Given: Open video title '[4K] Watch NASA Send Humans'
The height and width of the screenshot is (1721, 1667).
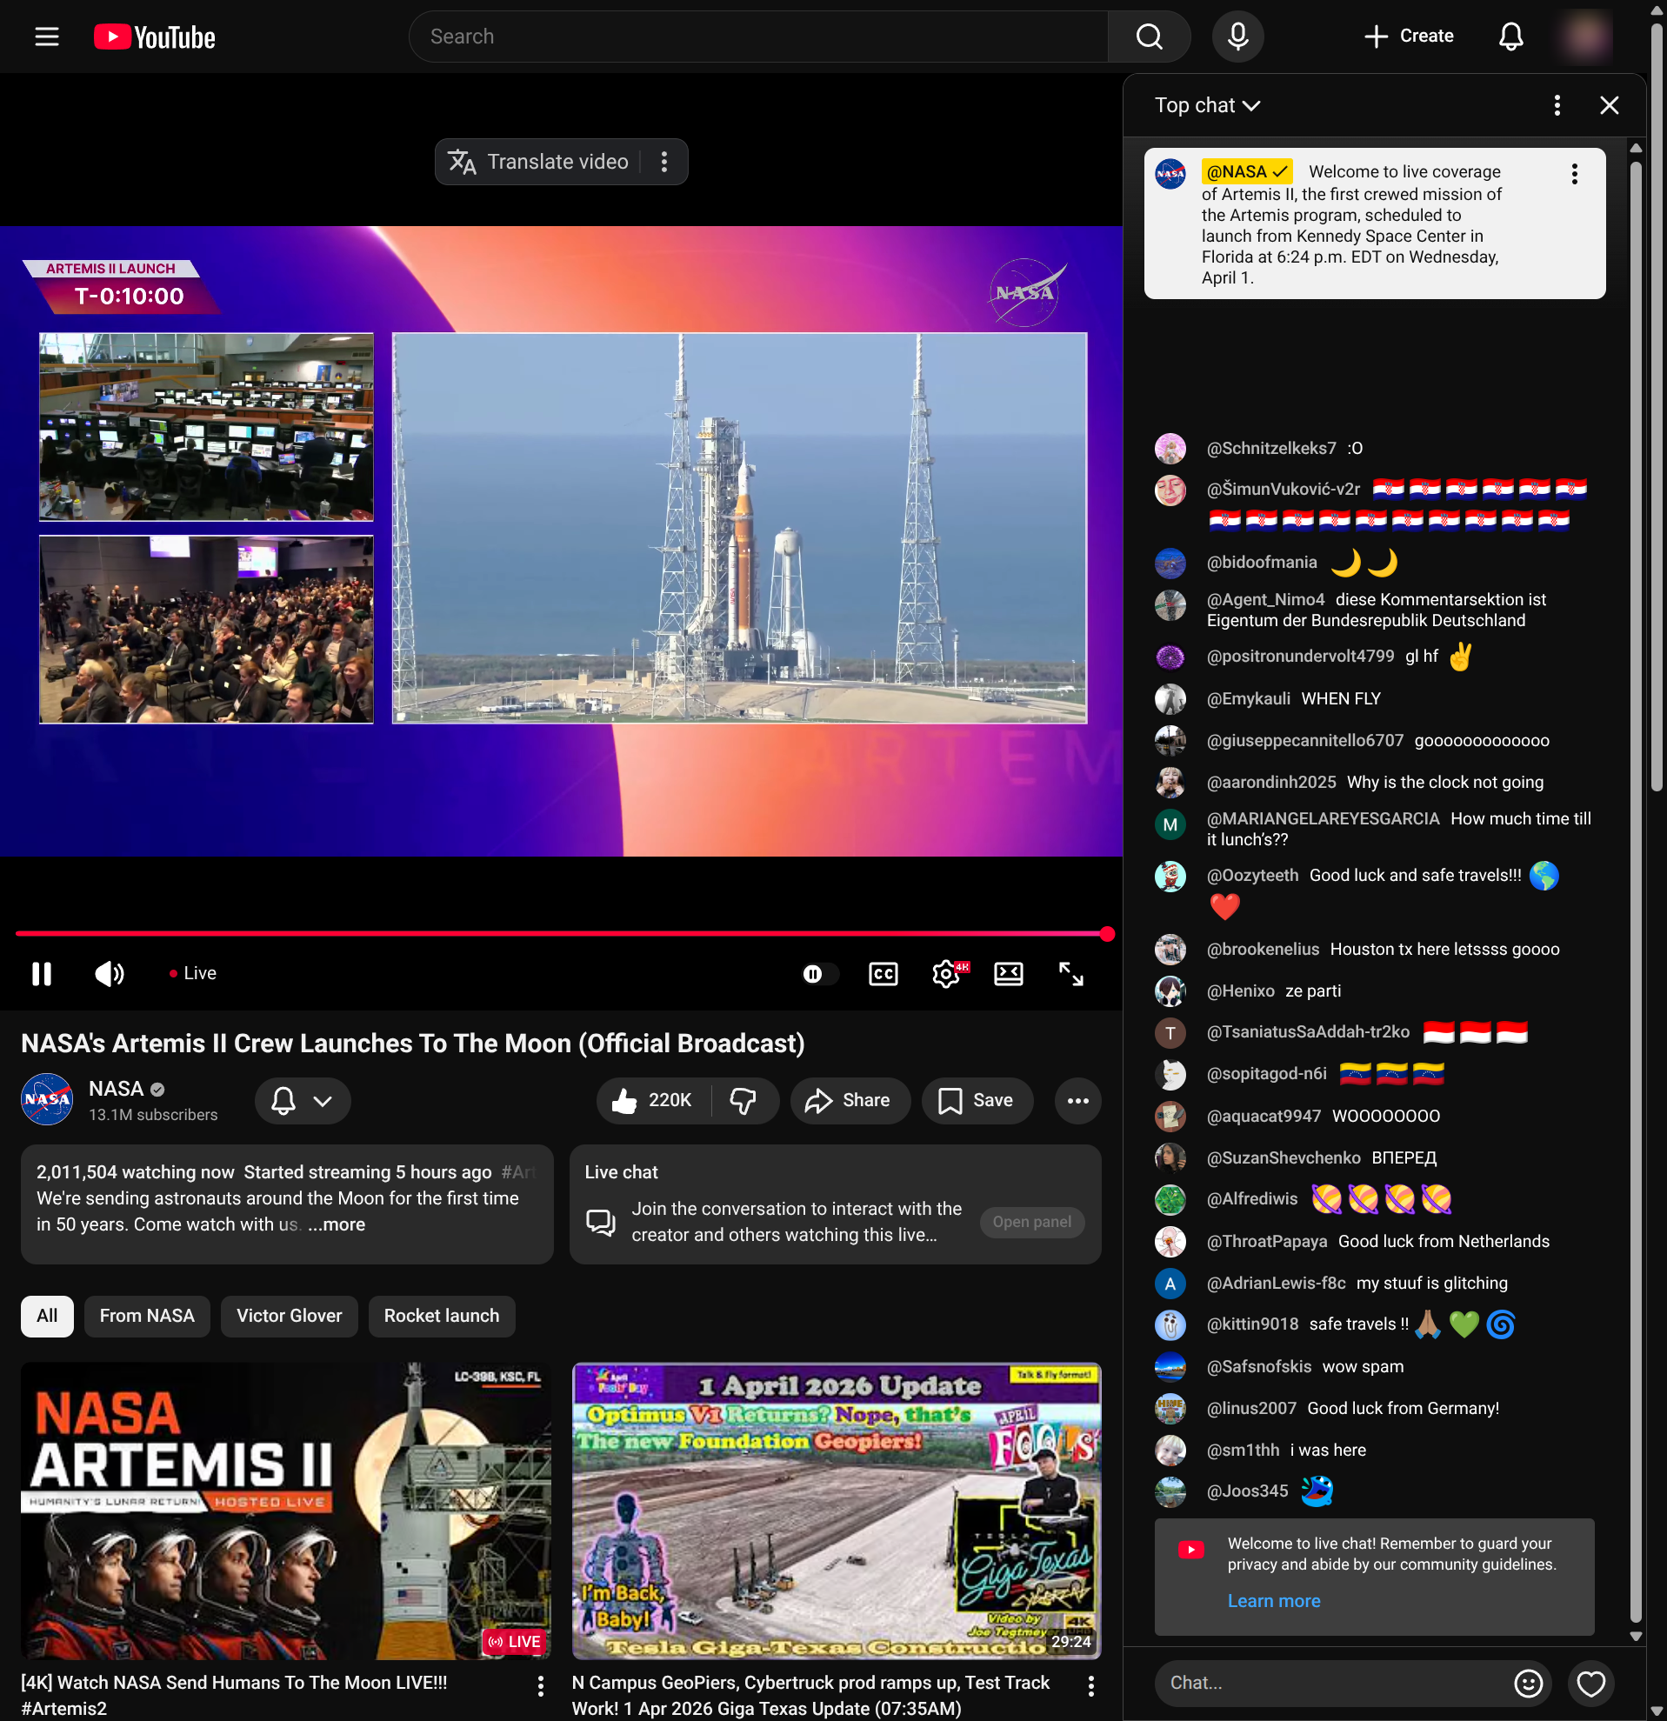Looking at the screenshot, I should click(x=235, y=1696).
